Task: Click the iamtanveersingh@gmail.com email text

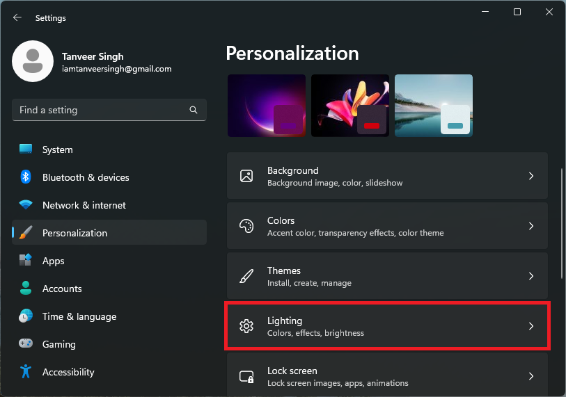Action: point(116,69)
